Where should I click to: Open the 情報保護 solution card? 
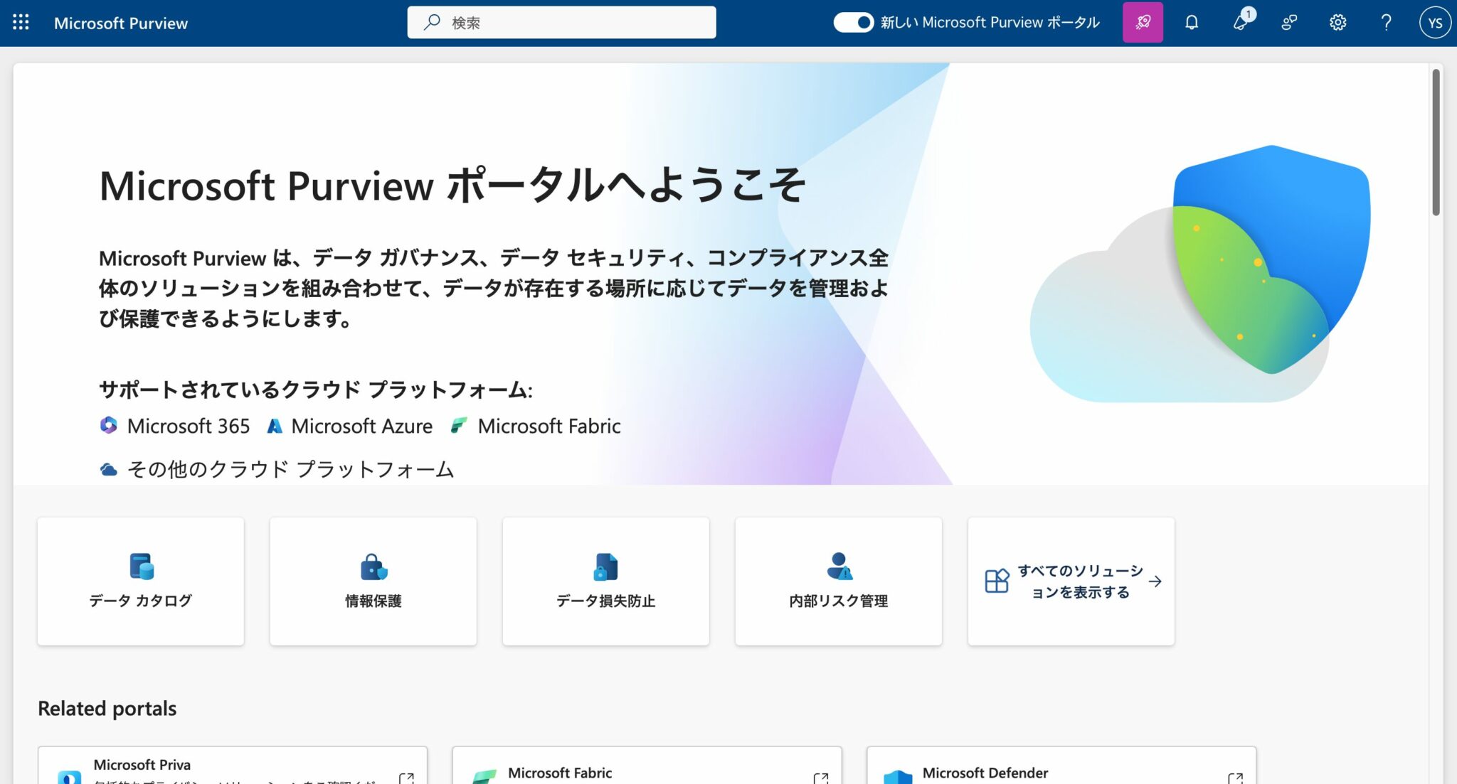tap(373, 581)
